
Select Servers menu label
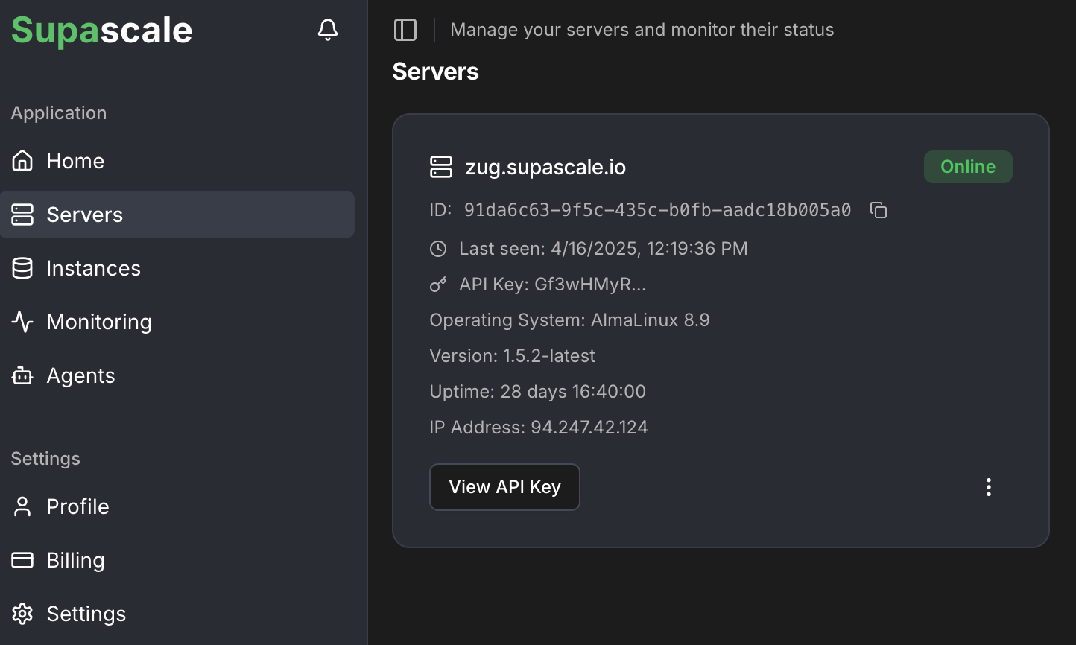click(84, 215)
